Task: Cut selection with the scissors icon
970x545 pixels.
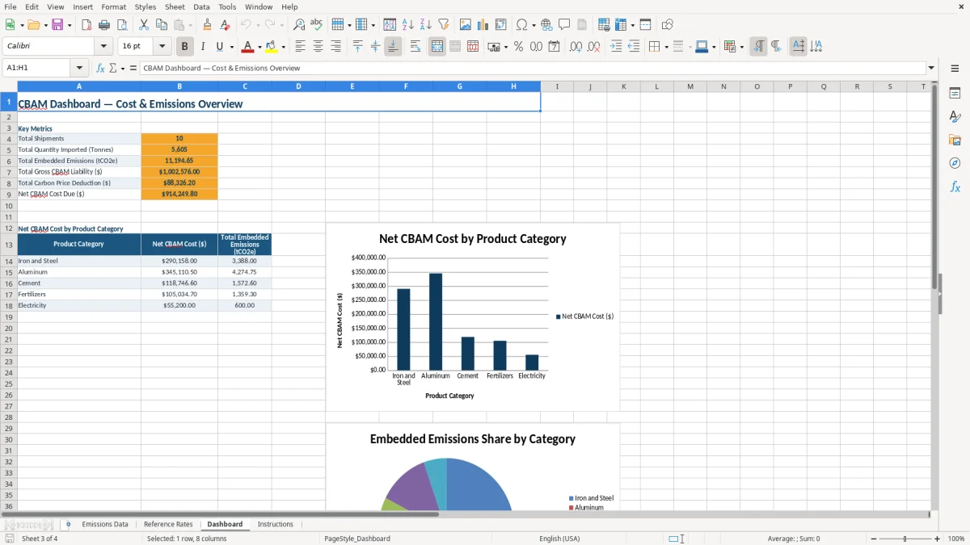Action: [144, 25]
